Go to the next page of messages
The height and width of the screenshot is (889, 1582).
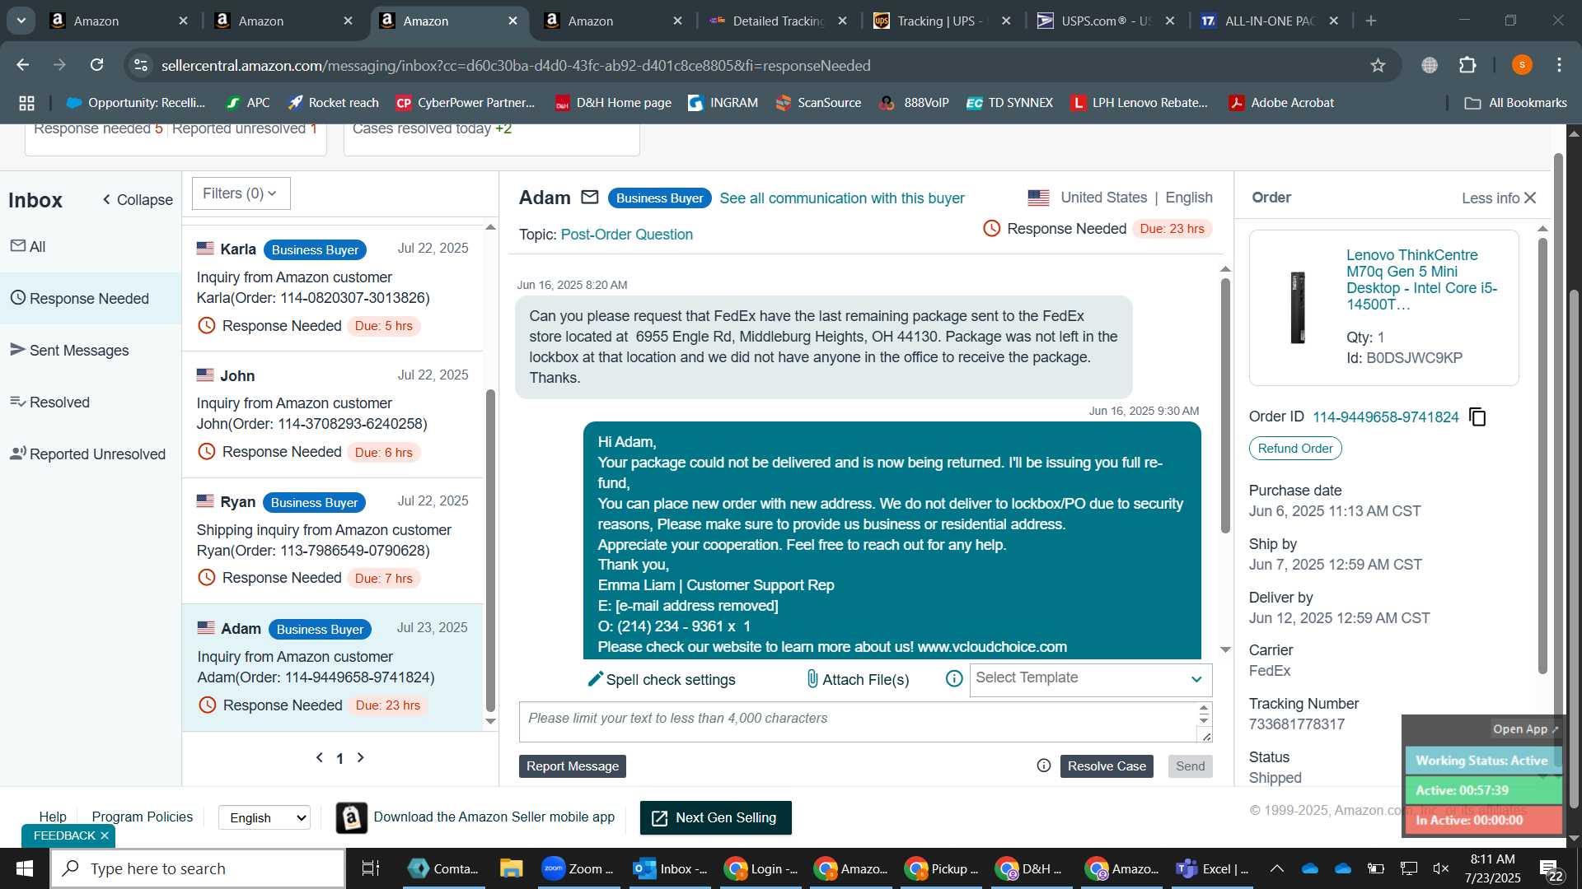(361, 758)
